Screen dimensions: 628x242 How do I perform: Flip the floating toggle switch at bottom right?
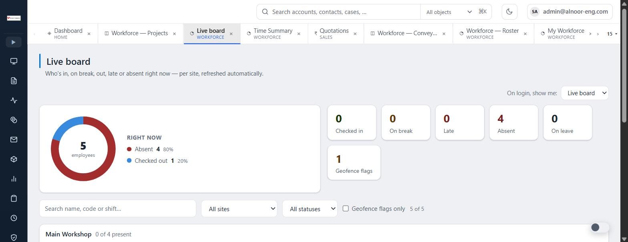click(600, 228)
